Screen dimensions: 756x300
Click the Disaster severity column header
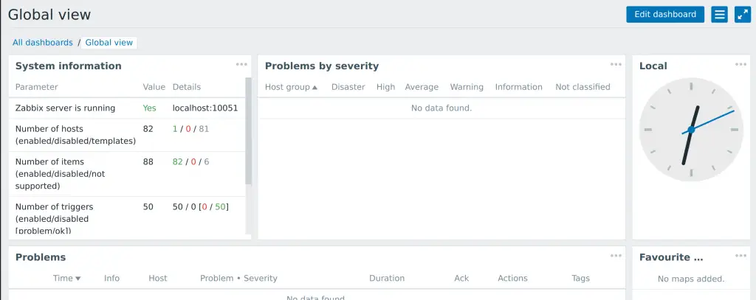pyautogui.click(x=348, y=87)
